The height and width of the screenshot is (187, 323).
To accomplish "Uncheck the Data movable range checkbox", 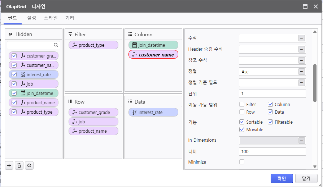I will (x=270, y=112).
